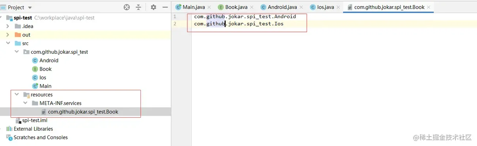Hide the Project tool window using minus icon

click(165, 7)
